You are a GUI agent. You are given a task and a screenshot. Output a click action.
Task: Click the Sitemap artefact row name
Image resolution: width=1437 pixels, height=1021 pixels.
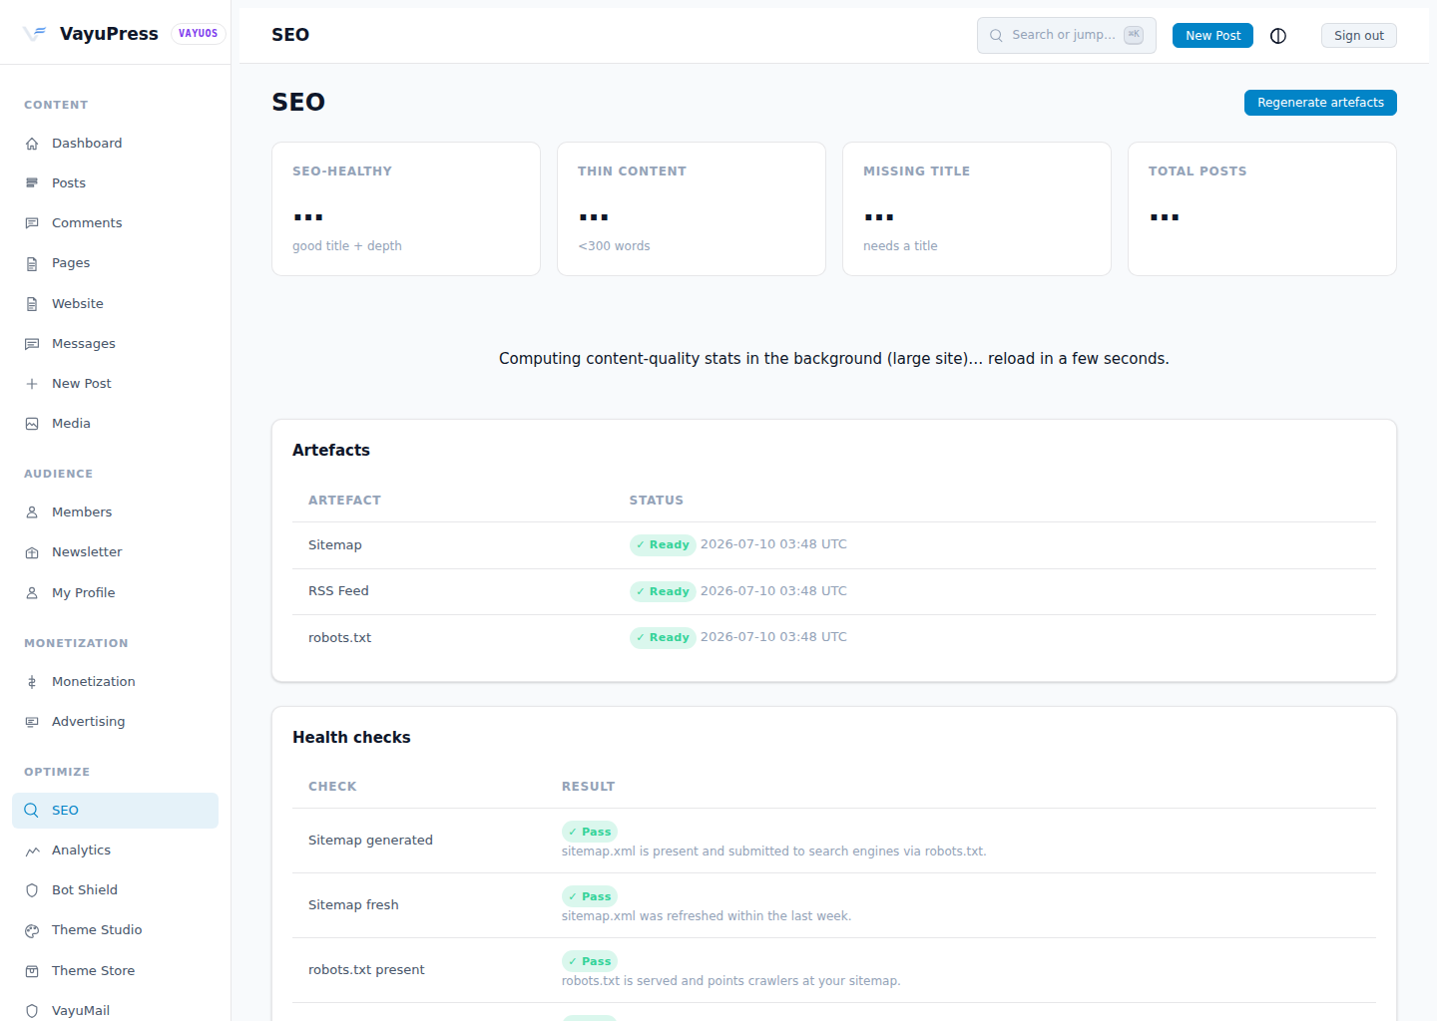point(335,545)
